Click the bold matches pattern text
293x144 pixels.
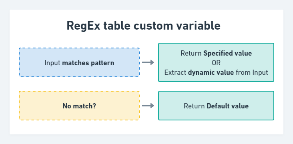[88, 63]
